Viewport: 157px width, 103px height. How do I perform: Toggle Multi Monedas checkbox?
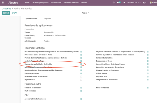click(81, 91)
